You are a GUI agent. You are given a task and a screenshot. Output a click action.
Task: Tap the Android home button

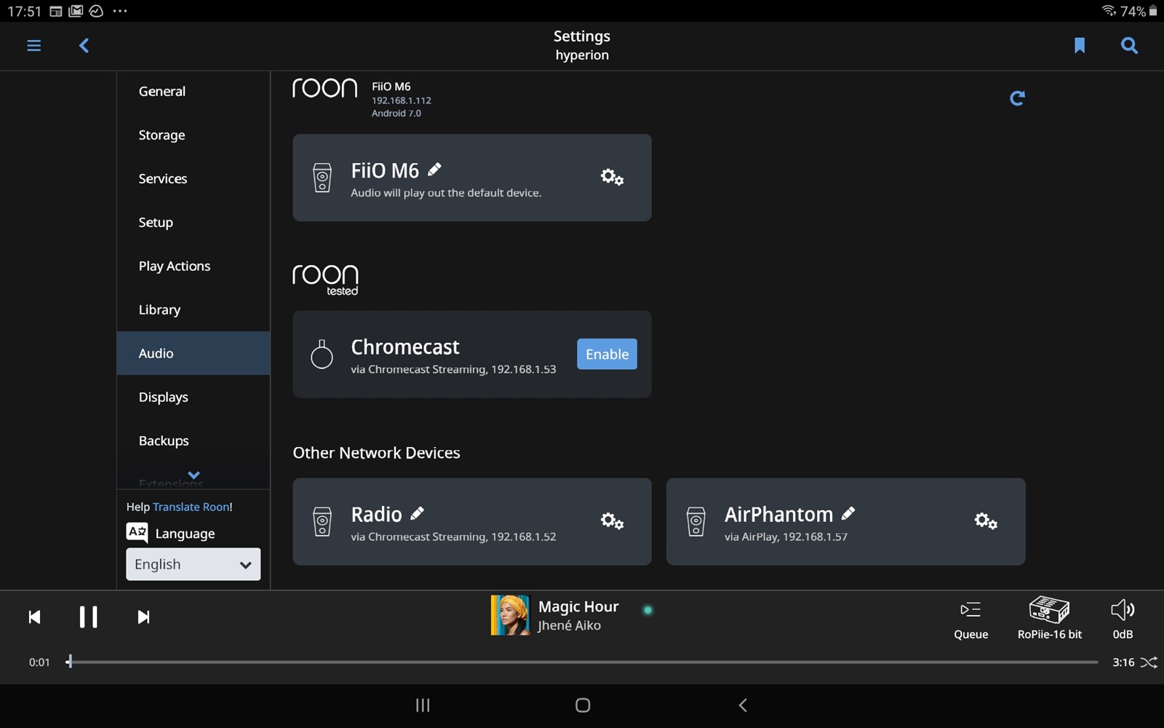click(583, 705)
